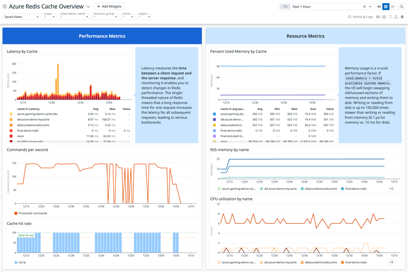Image resolution: width=408 pixels, height=272 pixels.
Task: Click the rewind time range icon
Action: click(x=379, y=6)
